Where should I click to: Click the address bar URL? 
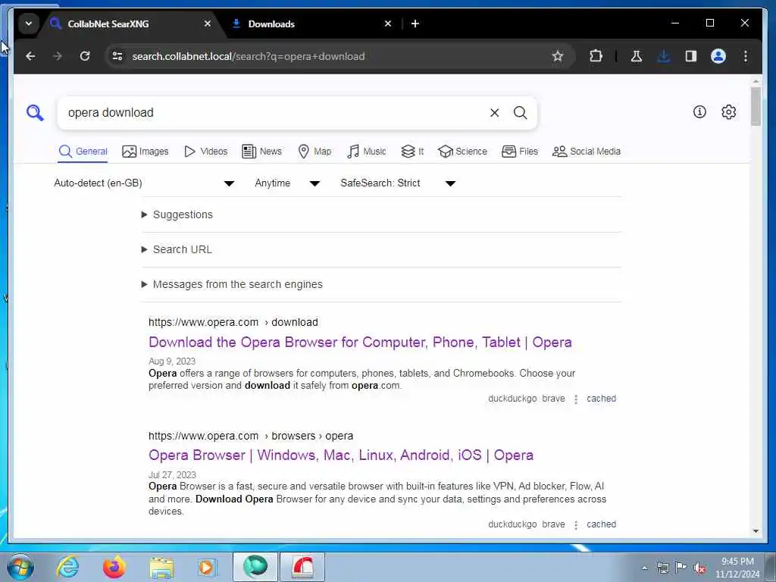[x=249, y=56]
